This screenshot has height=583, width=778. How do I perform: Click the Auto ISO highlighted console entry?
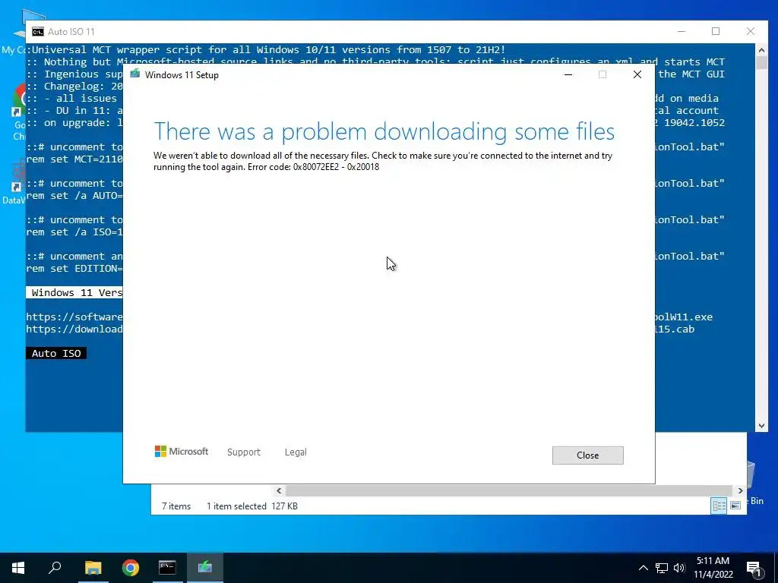coord(56,353)
